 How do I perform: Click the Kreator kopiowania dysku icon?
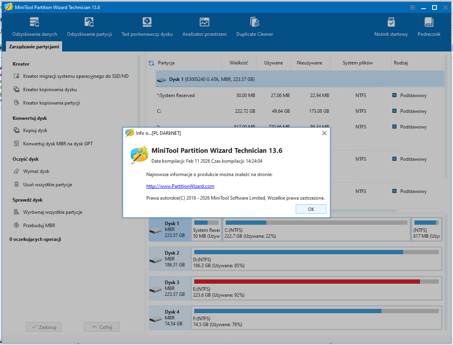(x=17, y=90)
